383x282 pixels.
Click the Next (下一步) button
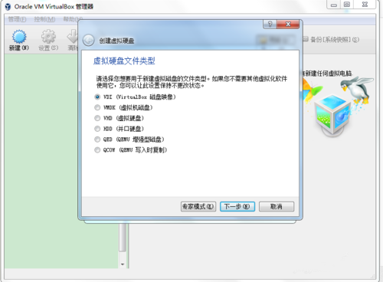coord(237,206)
